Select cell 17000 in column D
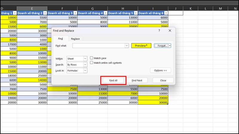The image size is (239, 134). [9, 44]
